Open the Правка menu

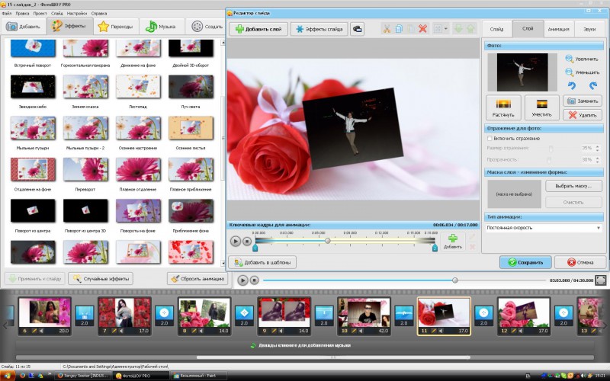coord(22,13)
